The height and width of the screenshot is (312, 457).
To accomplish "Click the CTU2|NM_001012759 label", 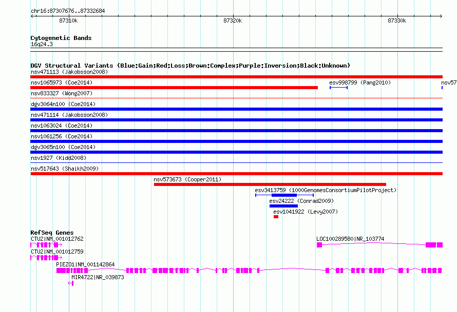I will pos(57,252).
